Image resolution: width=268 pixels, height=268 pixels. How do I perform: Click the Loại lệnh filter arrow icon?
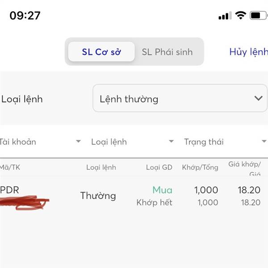click(x=171, y=141)
